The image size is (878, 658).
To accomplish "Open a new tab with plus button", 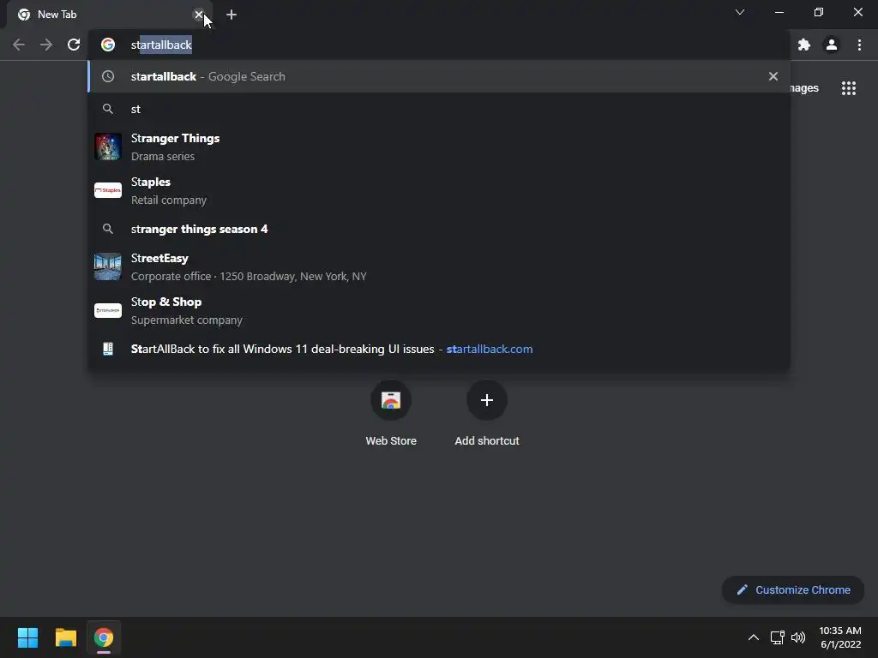I will click(x=232, y=15).
